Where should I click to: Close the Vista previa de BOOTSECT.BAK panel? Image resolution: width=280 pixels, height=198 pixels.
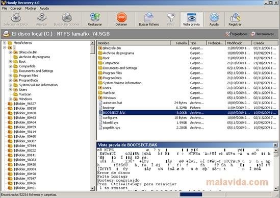tap(275, 145)
